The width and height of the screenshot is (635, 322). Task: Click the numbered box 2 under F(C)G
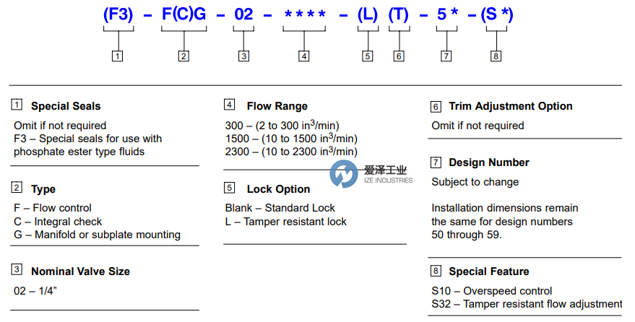coord(183,56)
